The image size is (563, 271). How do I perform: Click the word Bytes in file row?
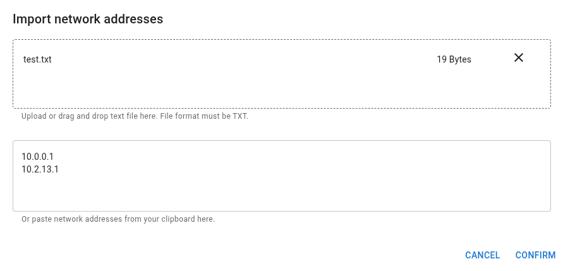click(x=460, y=59)
